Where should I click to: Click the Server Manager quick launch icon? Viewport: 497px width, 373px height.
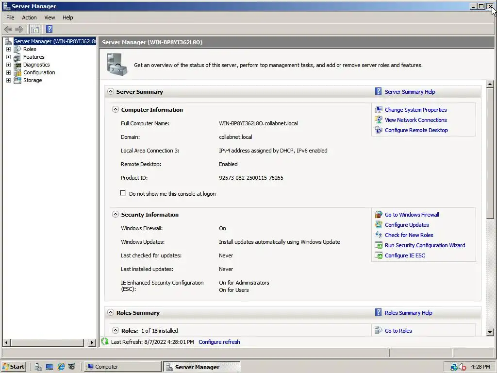[38, 367]
